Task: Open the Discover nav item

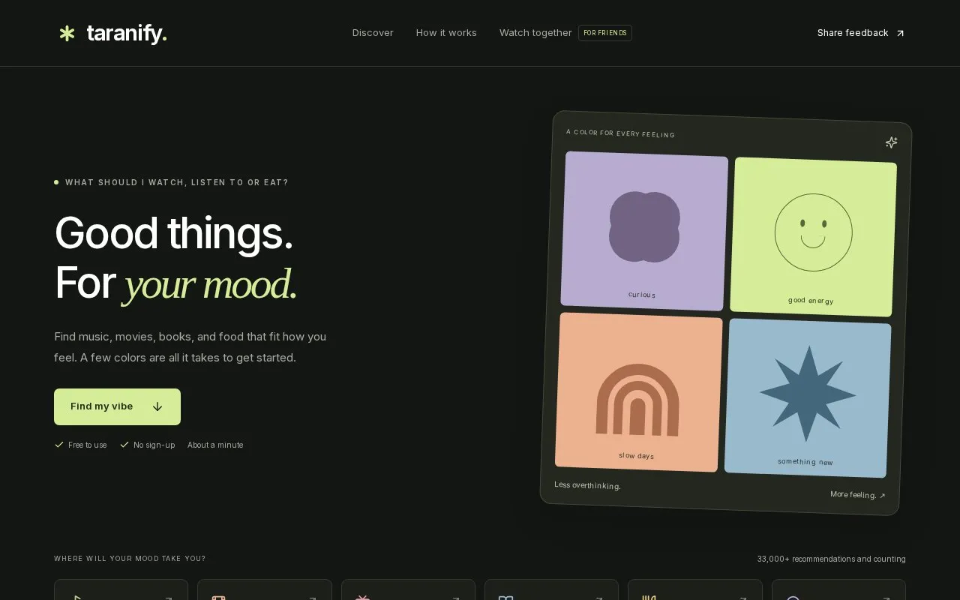Action: click(373, 33)
